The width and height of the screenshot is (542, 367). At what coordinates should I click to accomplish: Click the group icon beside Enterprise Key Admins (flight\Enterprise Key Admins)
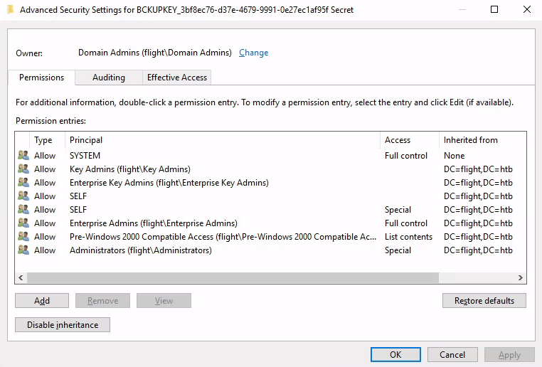click(x=23, y=182)
